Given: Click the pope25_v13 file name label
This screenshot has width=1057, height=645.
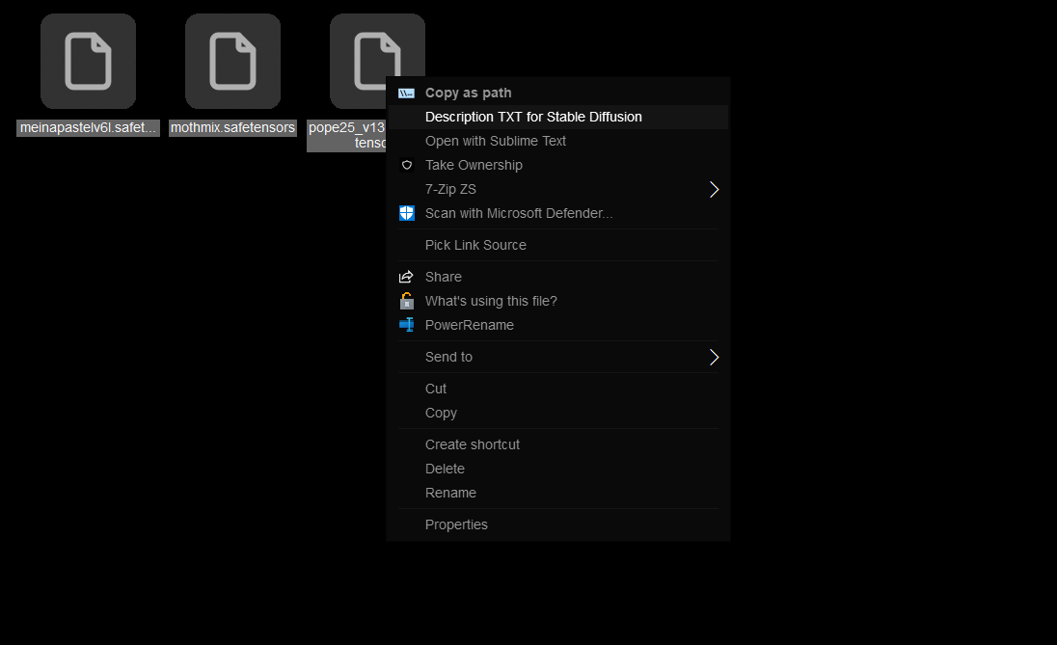Looking at the screenshot, I should 346,135.
